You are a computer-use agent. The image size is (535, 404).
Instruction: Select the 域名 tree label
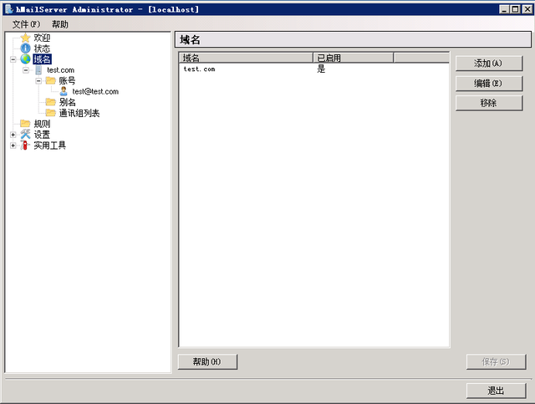(43, 59)
